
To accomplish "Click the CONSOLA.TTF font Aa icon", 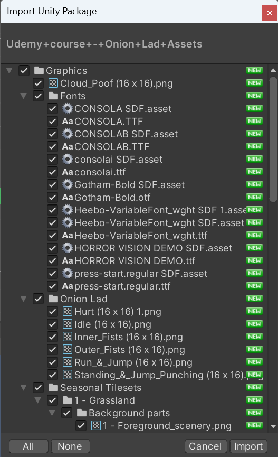I will tap(68, 121).
